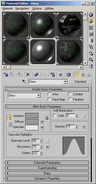The width and height of the screenshot is (96, 184).
Task: Click the Opacity value field
Action: click(x=70, y=127)
